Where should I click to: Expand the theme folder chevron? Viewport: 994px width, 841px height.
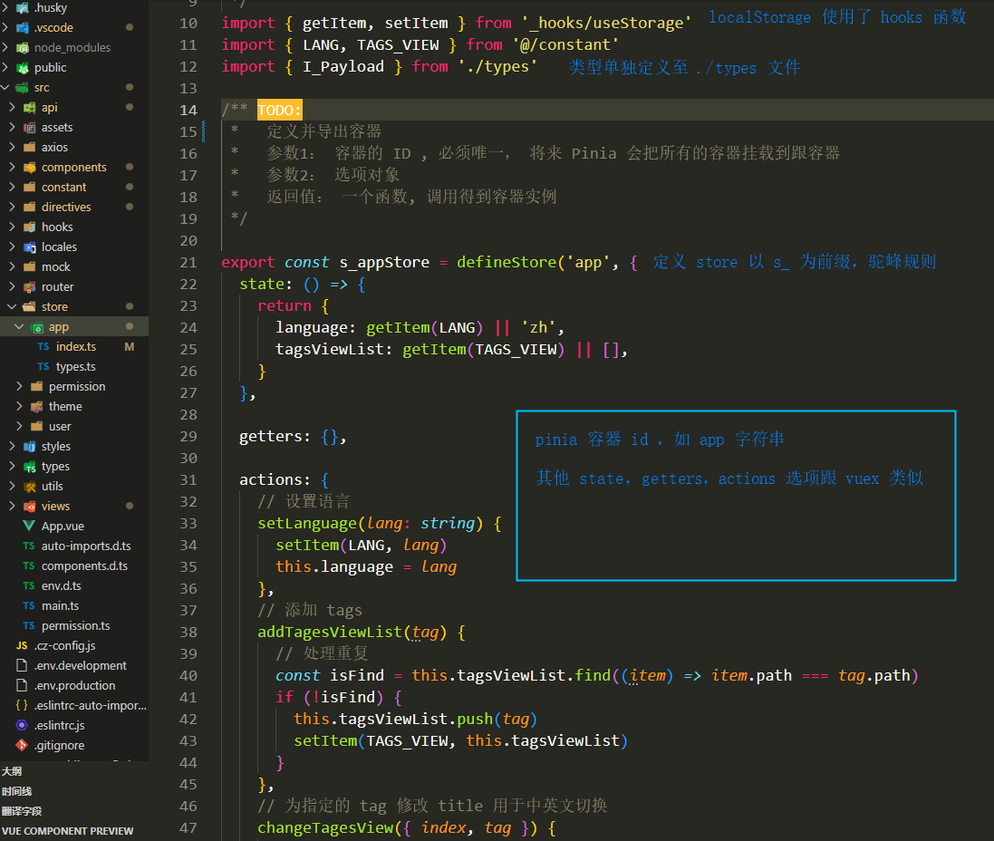(19, 407)
